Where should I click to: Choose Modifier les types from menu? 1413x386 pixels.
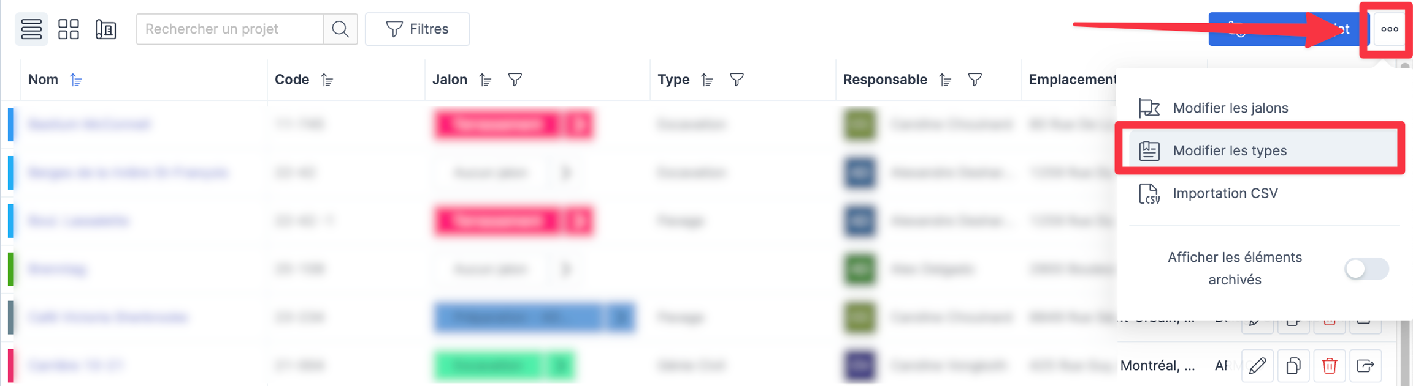(1230, 150)
